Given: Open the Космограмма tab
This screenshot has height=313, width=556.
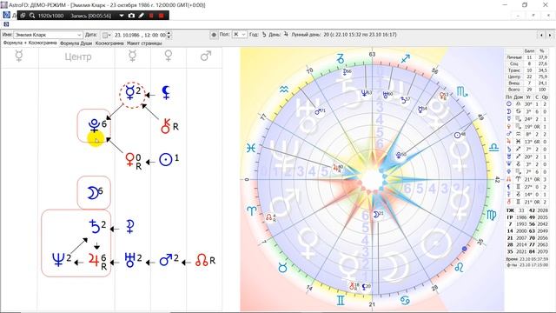Looking at the screenshot, I should [109, 43].
